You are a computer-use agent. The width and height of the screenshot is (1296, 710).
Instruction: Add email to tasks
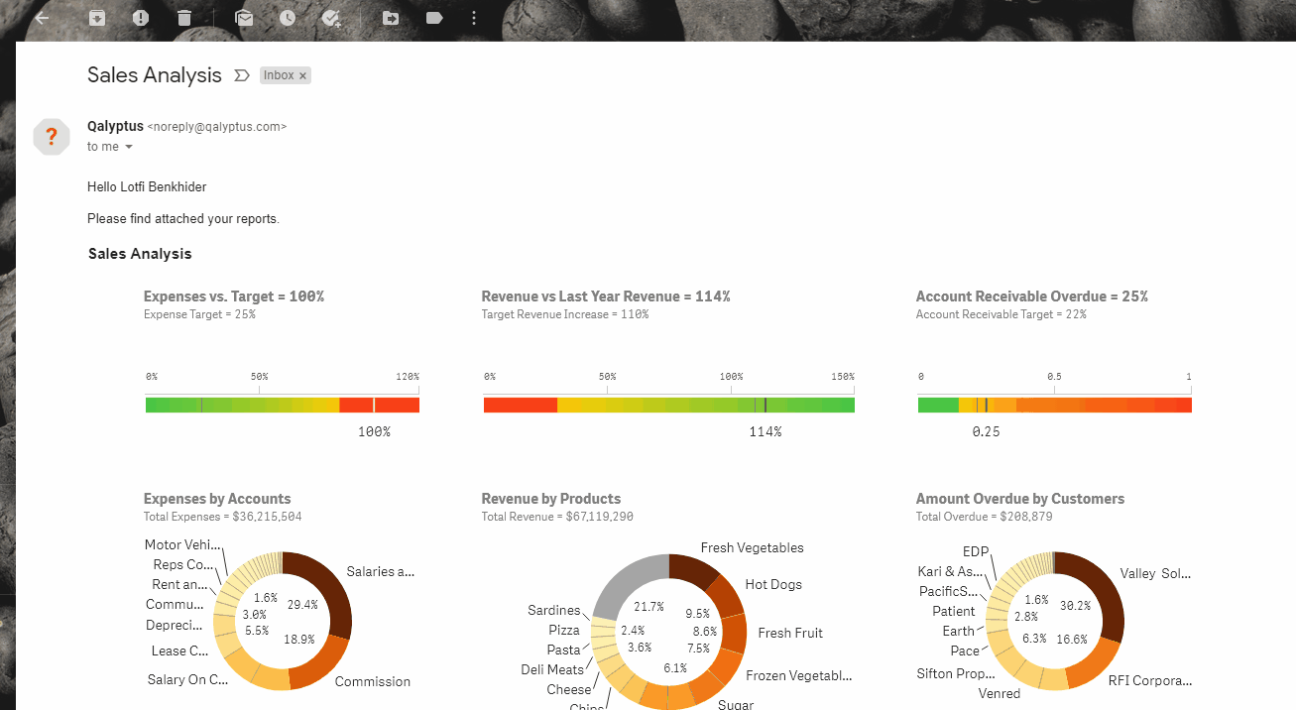point(331,18)
